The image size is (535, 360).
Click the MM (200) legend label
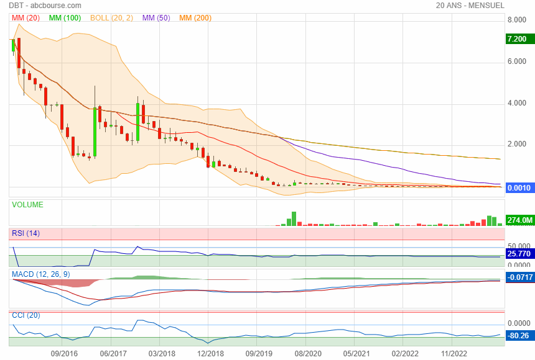pos(195,18)
